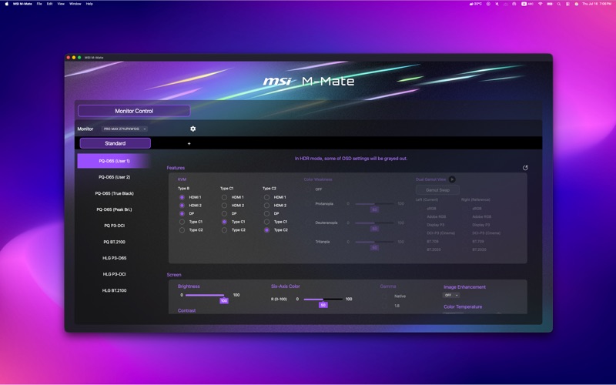Open the Window menu

(x=75, y=4)
